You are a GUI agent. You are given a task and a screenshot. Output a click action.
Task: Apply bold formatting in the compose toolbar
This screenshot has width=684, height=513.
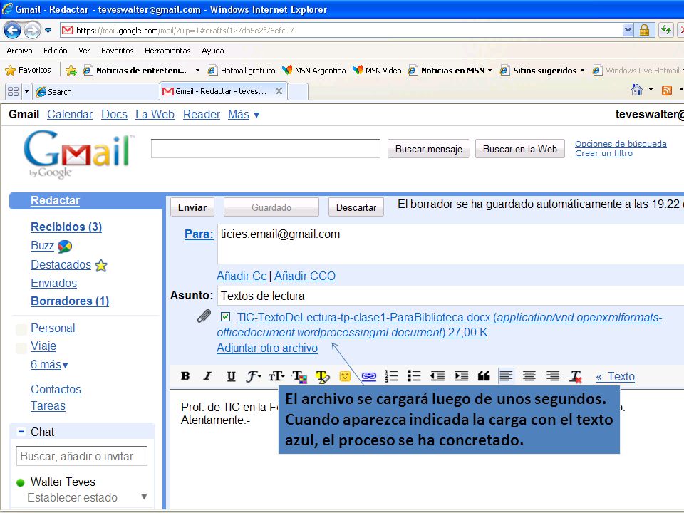(x=185, y=375)
